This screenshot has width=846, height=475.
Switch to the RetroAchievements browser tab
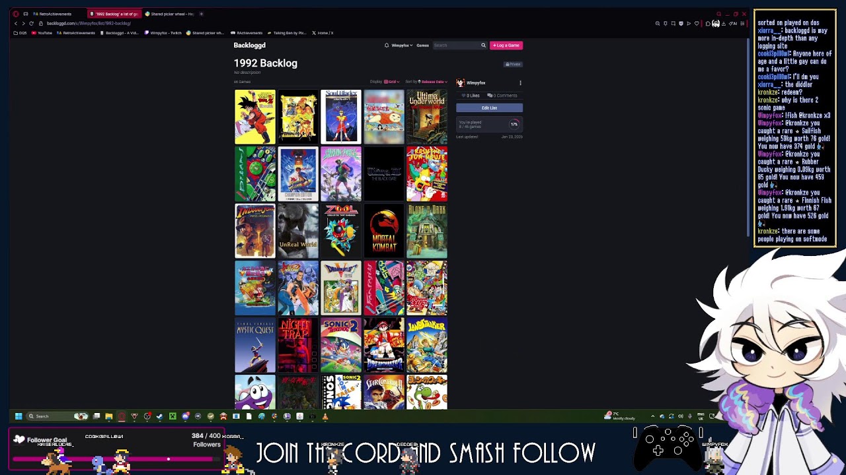pyautogui.click(x=54, y=14)
